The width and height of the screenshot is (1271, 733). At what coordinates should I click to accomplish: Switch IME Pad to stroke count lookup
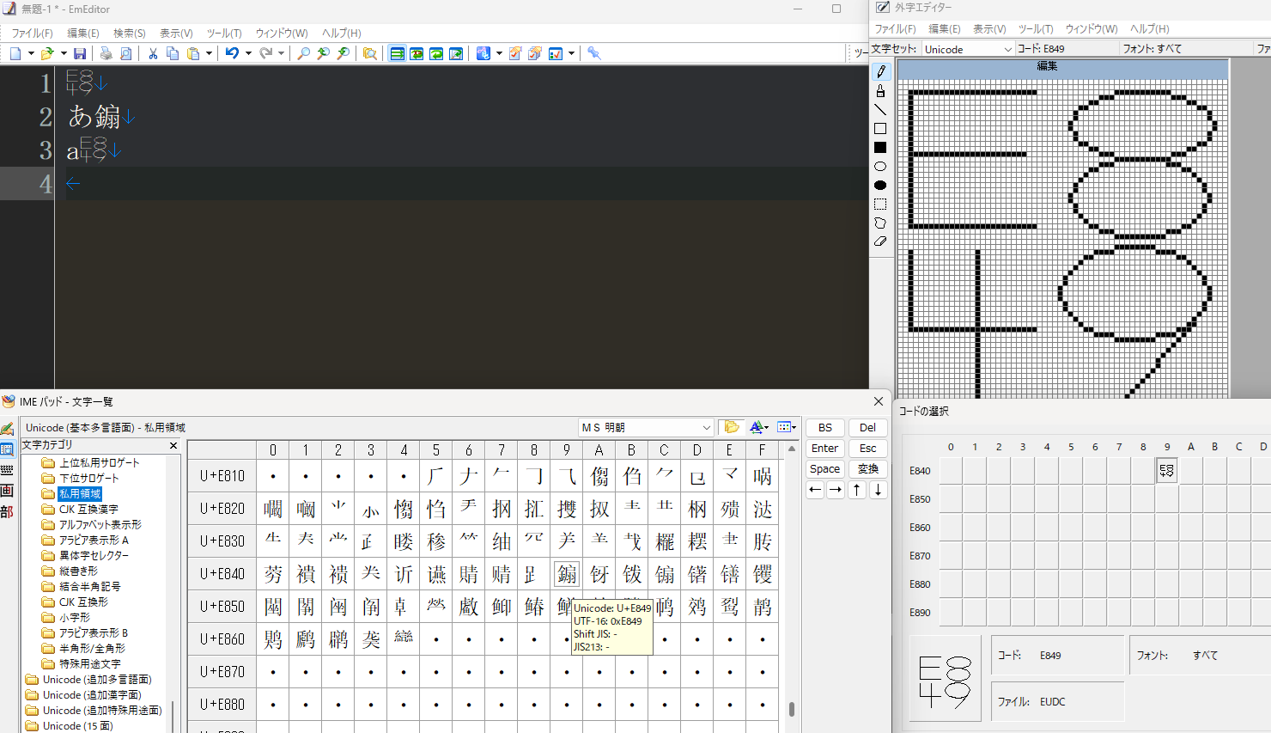point(7,491)
